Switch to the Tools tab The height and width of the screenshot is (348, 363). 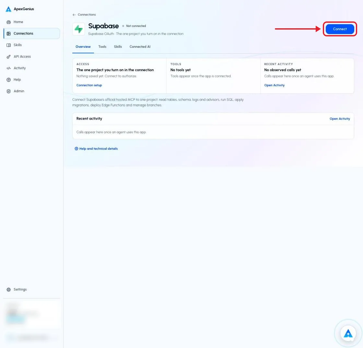102,47
